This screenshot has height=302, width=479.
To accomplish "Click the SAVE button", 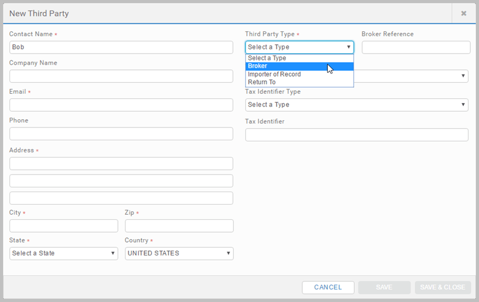I will tap(384, 287).
